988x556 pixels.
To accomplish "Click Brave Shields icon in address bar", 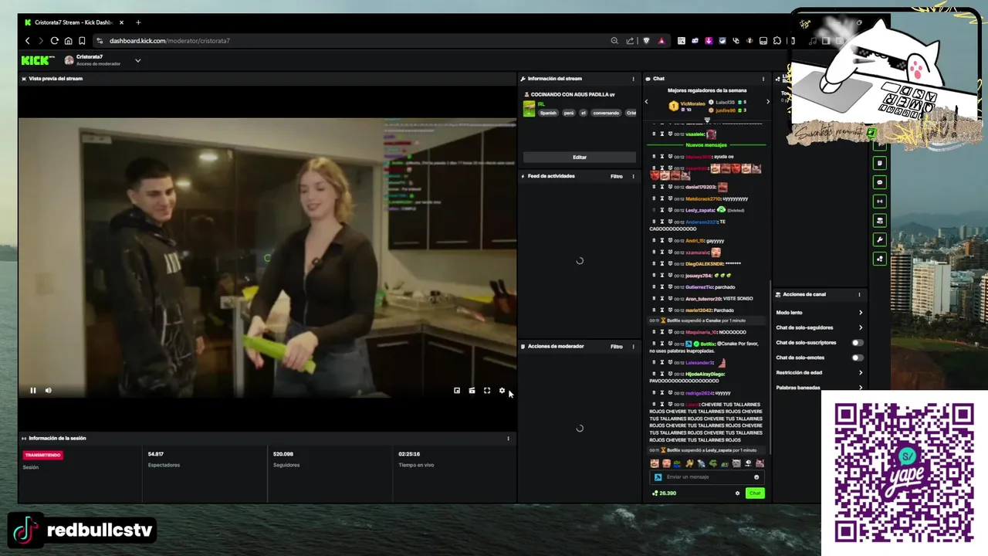I will [647, 41].
